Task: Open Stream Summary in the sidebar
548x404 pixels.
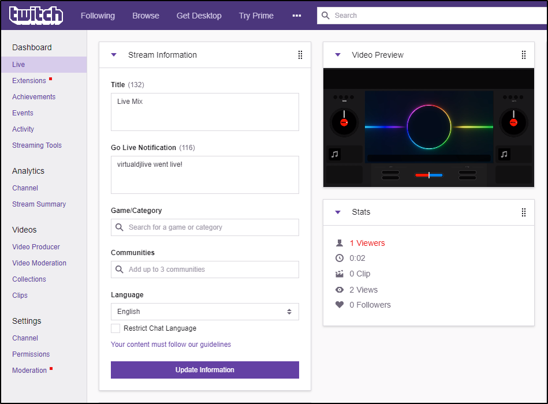Action: pos(39,204)
